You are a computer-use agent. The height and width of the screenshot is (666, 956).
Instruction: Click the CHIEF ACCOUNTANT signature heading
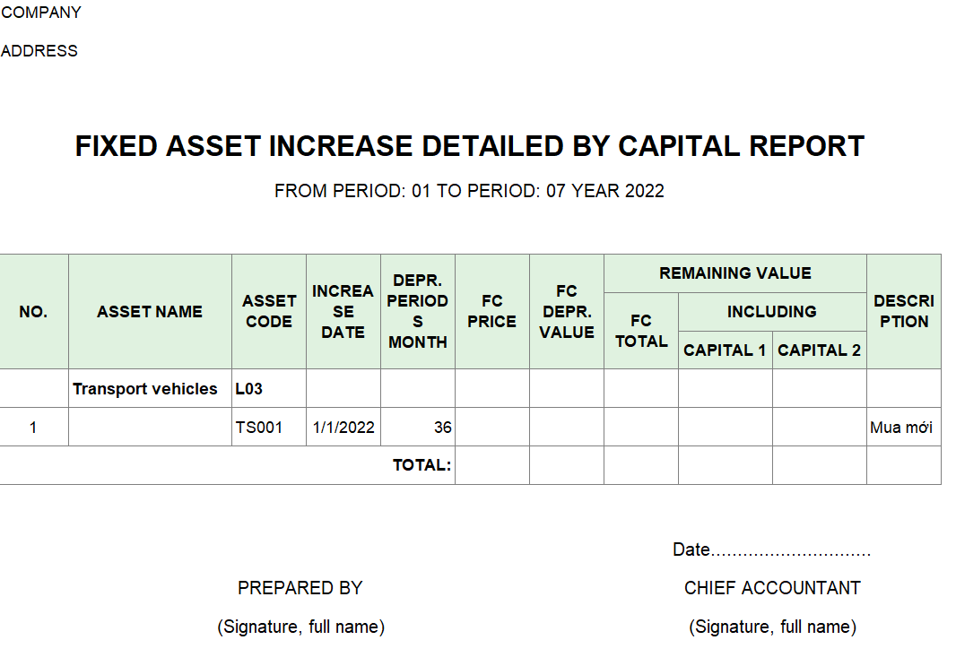[772, 588]
